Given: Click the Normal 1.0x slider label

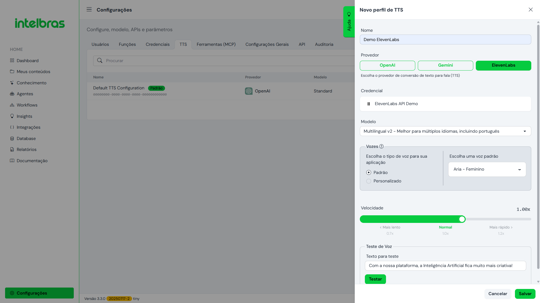Looking at the screenshot, I should coord(445,230).
